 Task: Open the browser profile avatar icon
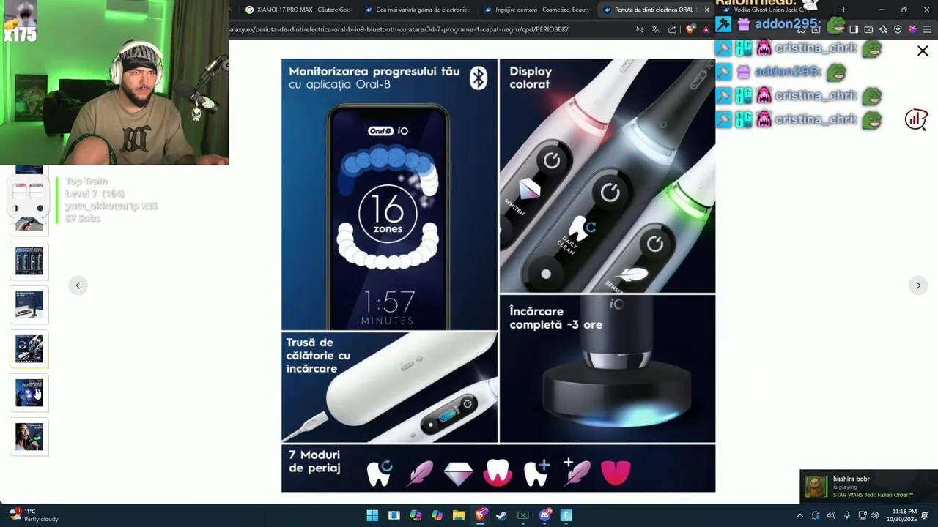pyautogui.click(x=912, y=29)
